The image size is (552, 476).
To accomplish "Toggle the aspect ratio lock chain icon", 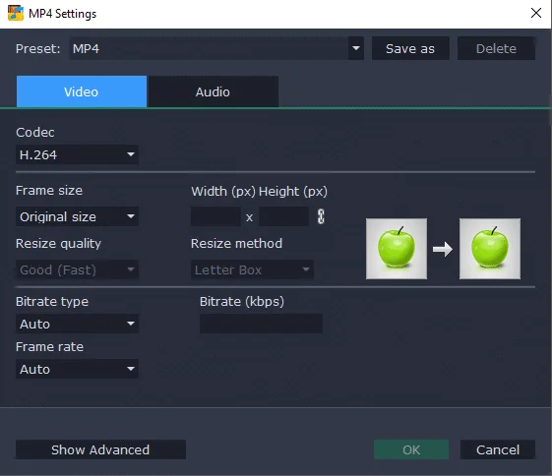I will pyautogui.click(x=321, y=216).
